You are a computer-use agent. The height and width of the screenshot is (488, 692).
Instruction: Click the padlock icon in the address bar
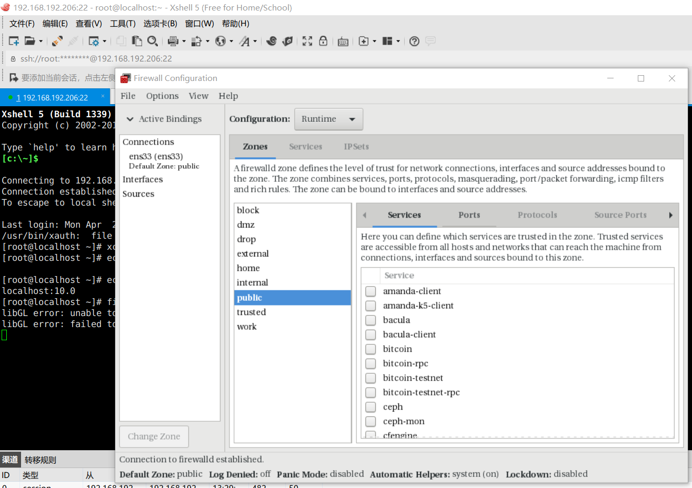[x=13, y=59]
